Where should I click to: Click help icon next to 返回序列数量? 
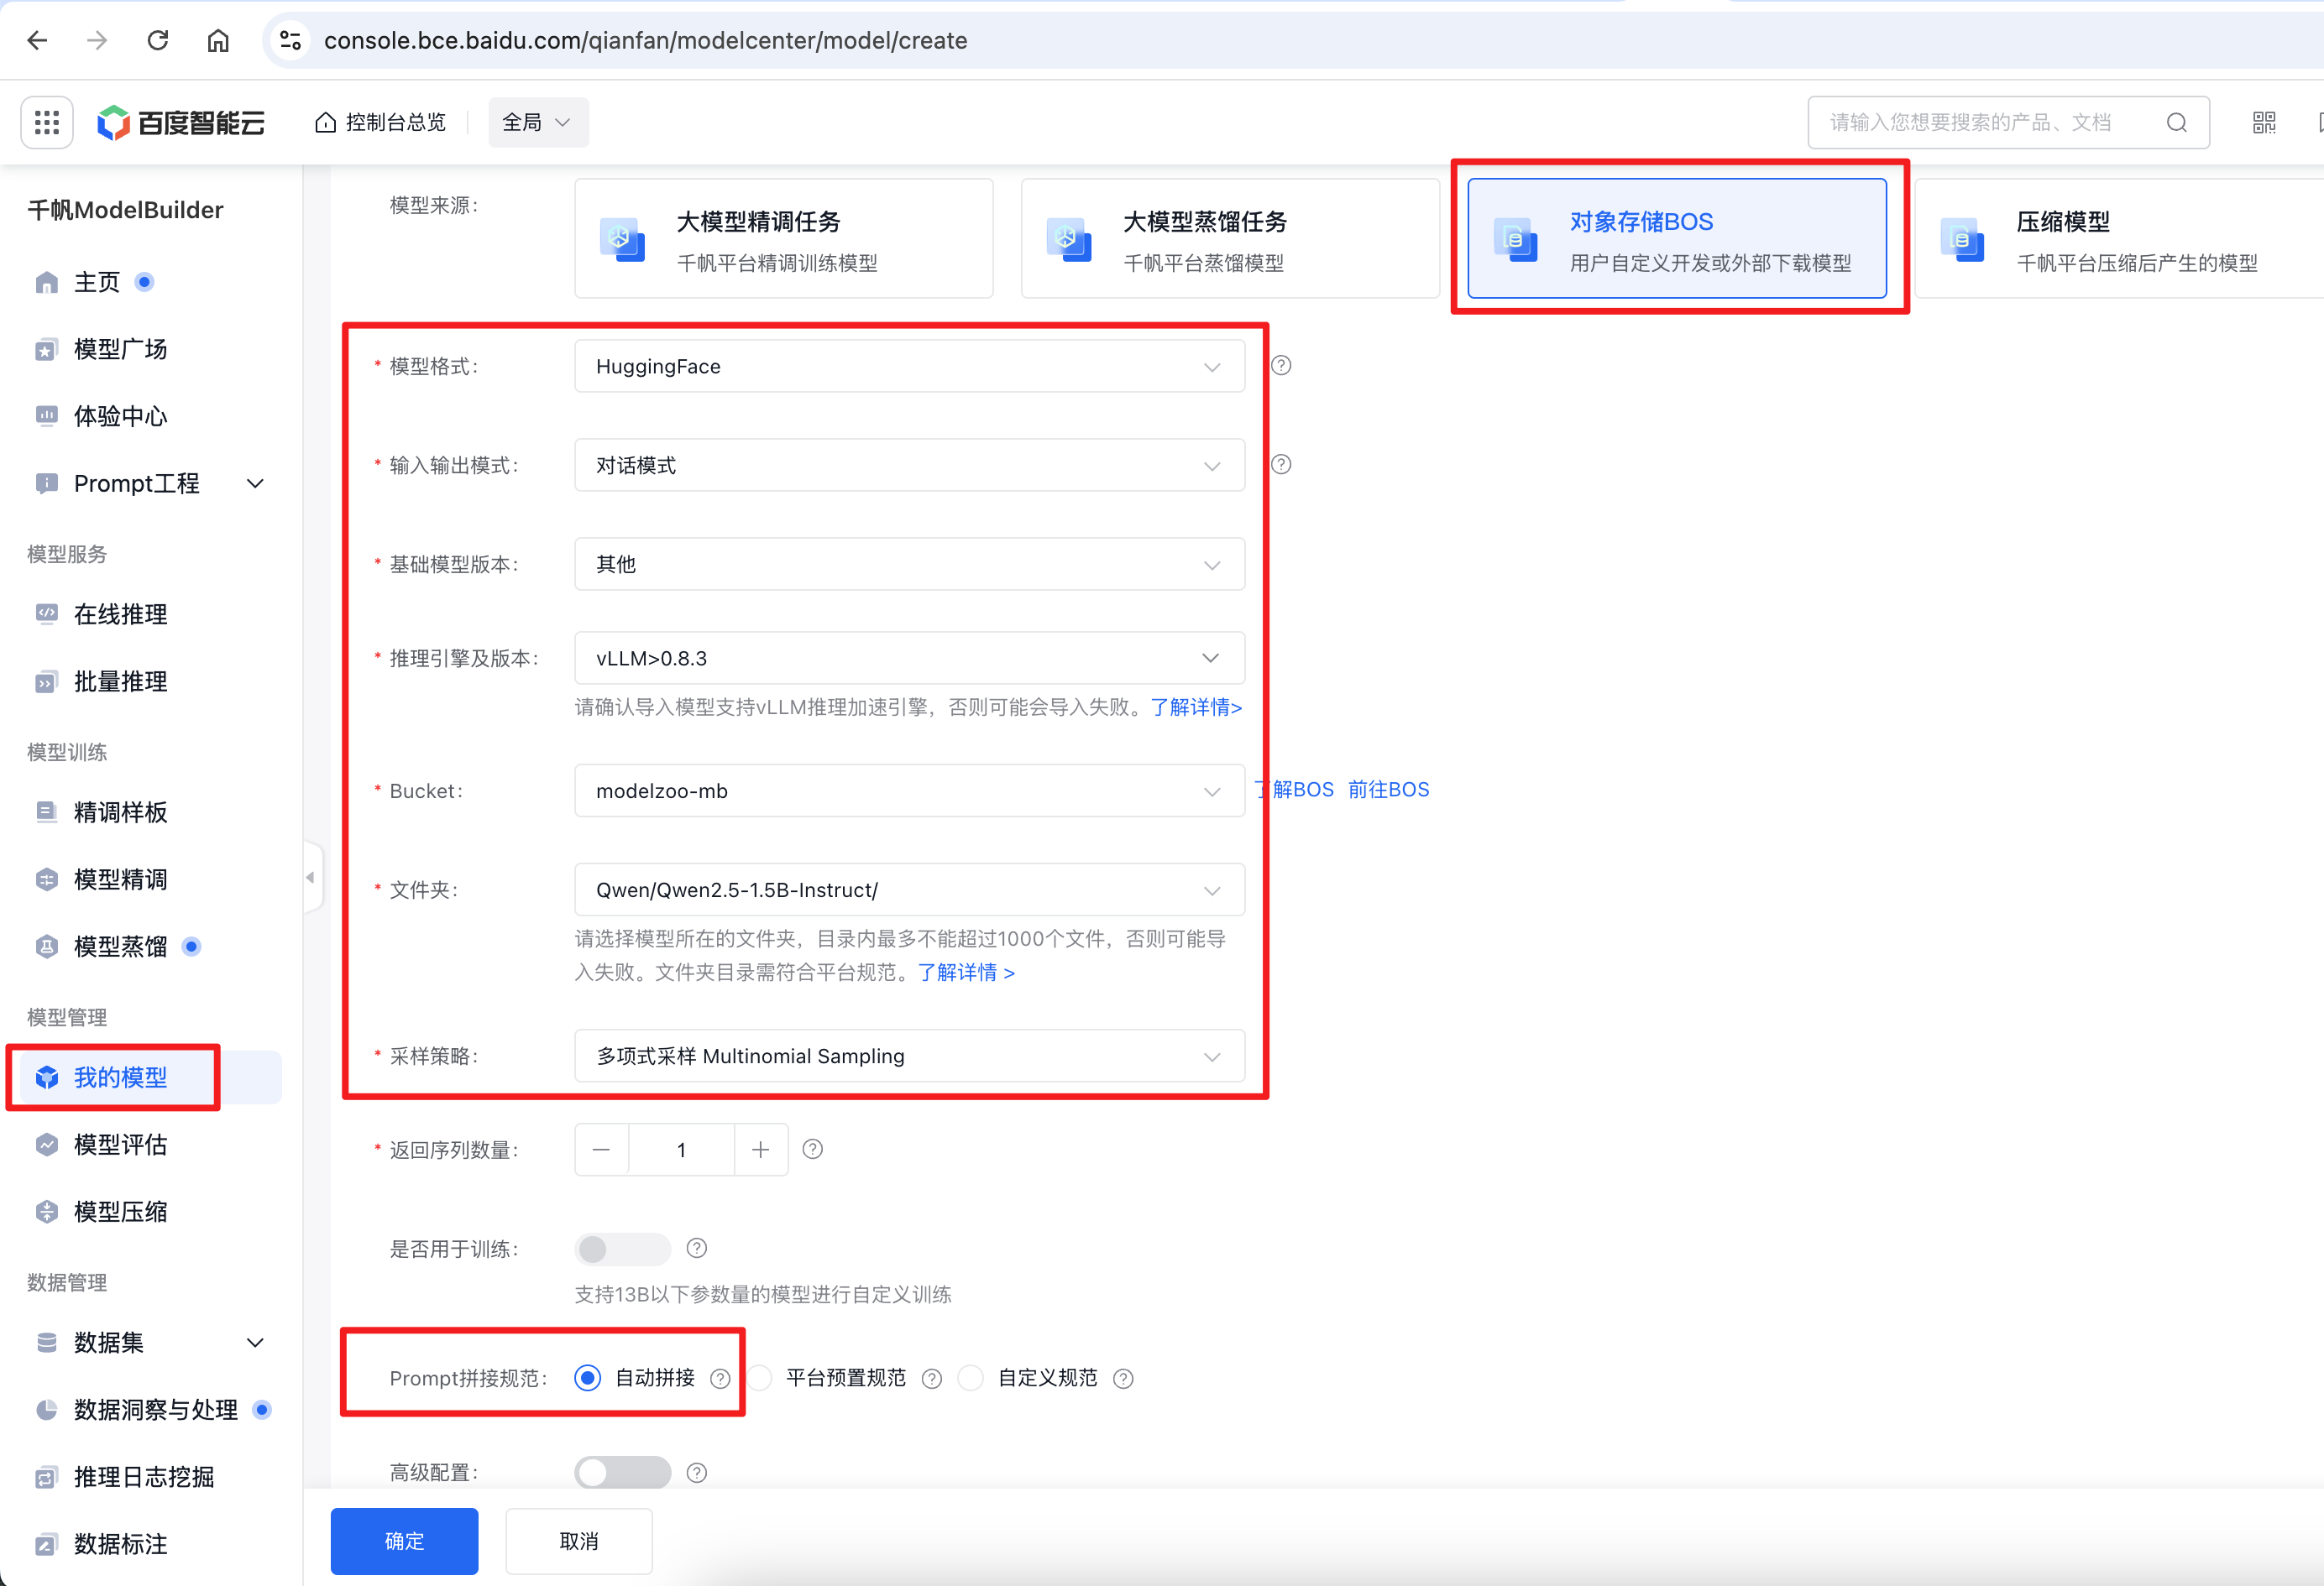[813, 1150]
